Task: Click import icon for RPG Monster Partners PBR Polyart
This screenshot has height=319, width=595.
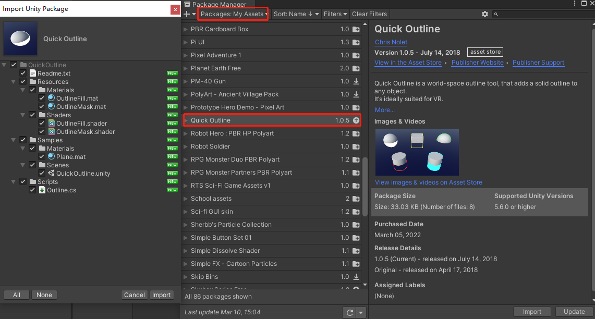Action: (356, 173)
